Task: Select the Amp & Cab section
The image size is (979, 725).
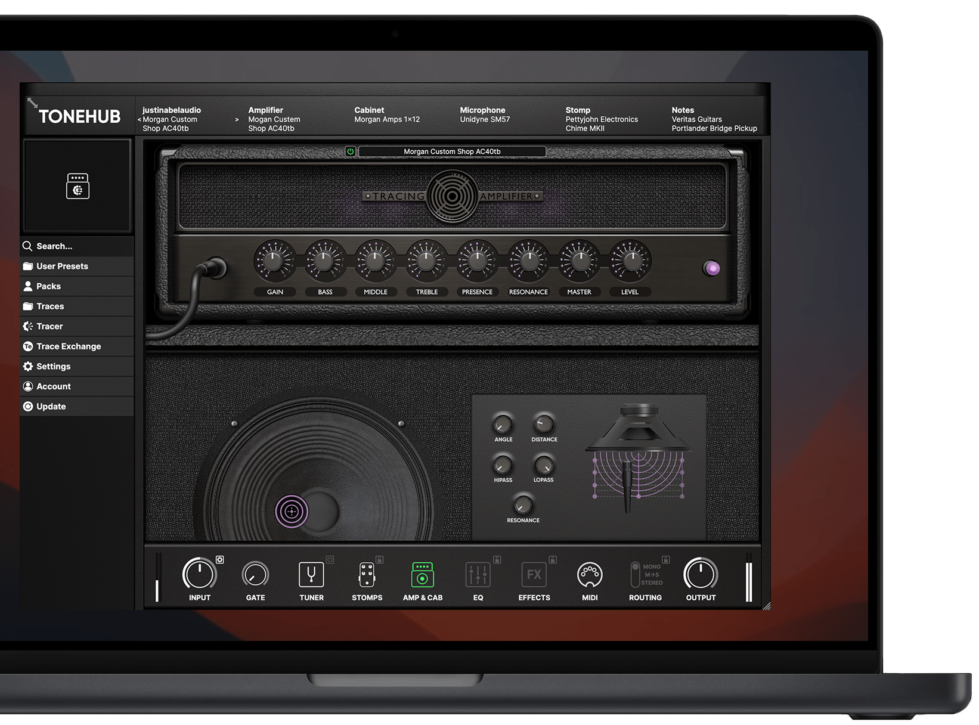Action: coord(422,575)
